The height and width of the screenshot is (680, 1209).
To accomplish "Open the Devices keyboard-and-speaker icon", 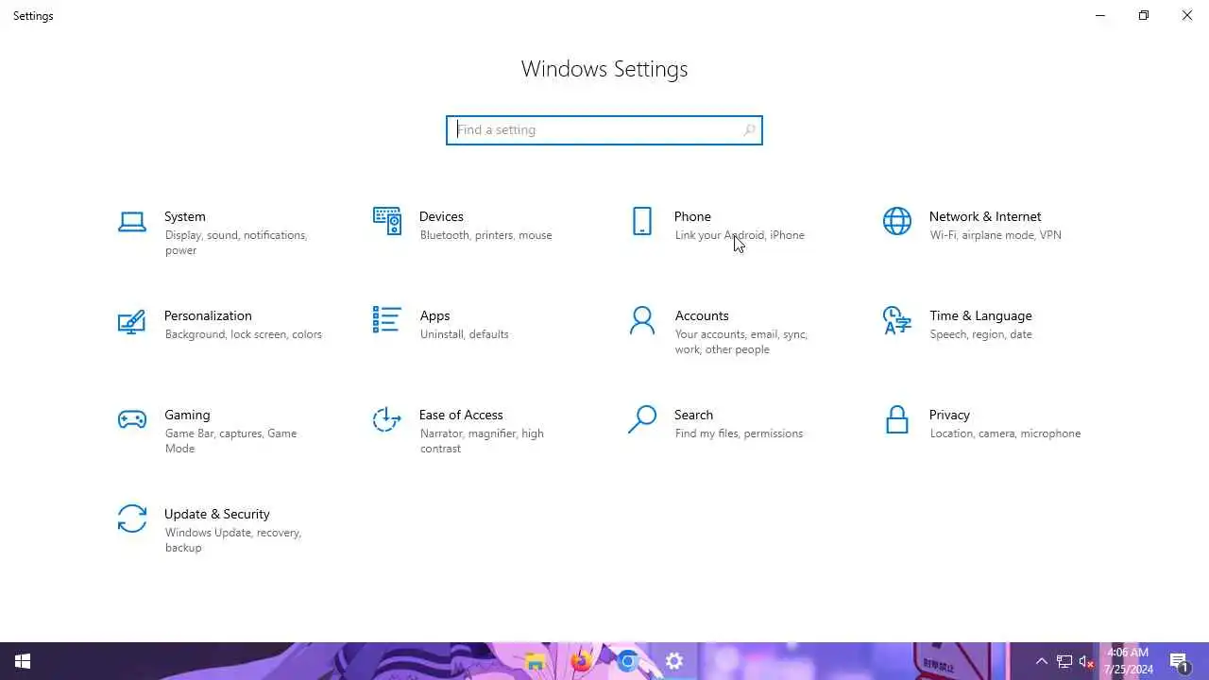I will [387, 221].
